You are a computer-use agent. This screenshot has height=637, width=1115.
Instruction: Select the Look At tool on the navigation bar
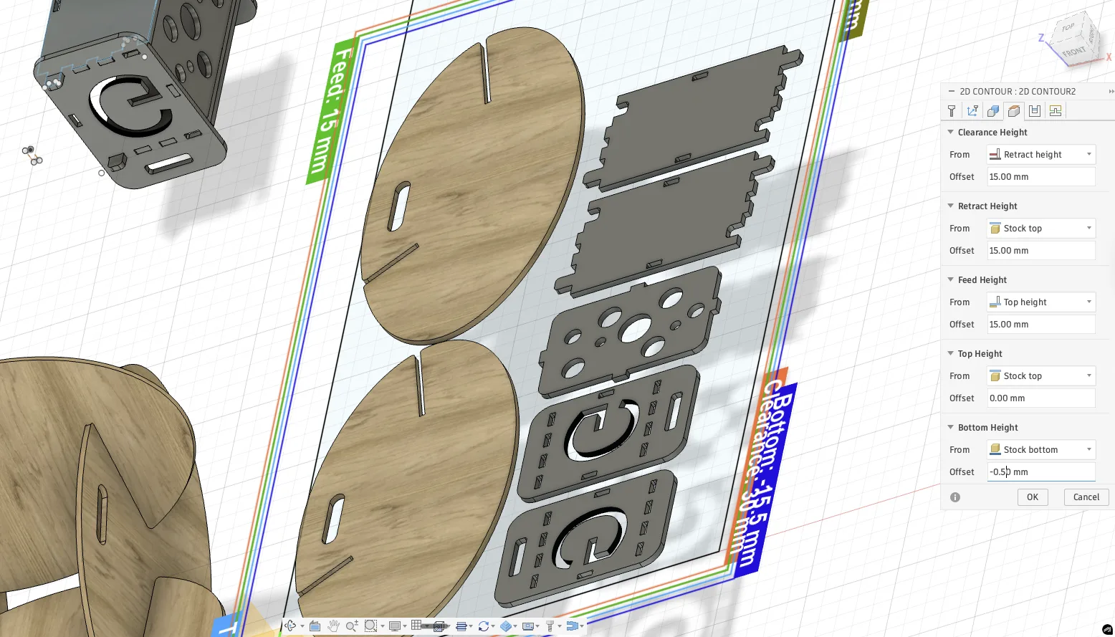tap(315, 626)
